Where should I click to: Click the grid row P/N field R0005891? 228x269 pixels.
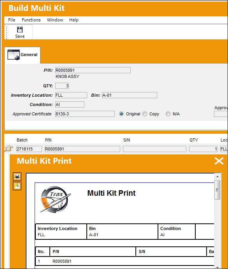click(82, 149)
